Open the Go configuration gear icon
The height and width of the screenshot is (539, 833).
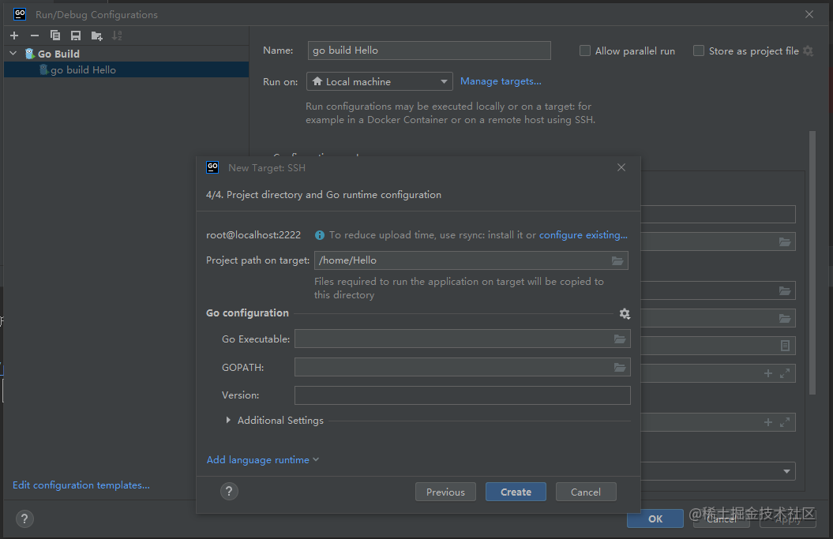(x=625, y=313)
